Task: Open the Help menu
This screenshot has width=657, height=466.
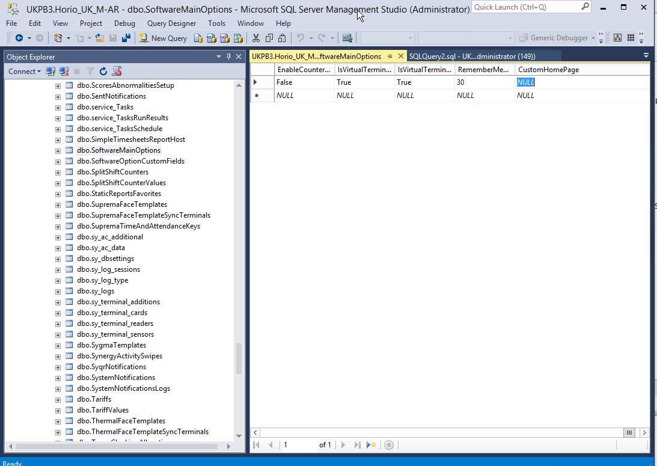Action: pos(283,23)
